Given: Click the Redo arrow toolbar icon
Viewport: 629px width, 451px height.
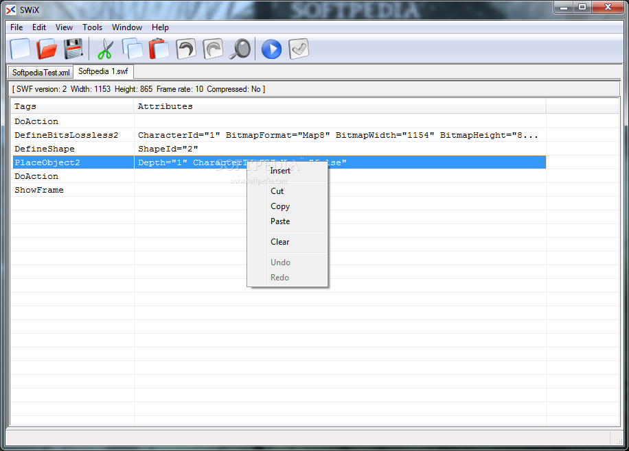Looking at the screenshot, I should (213, 49).
